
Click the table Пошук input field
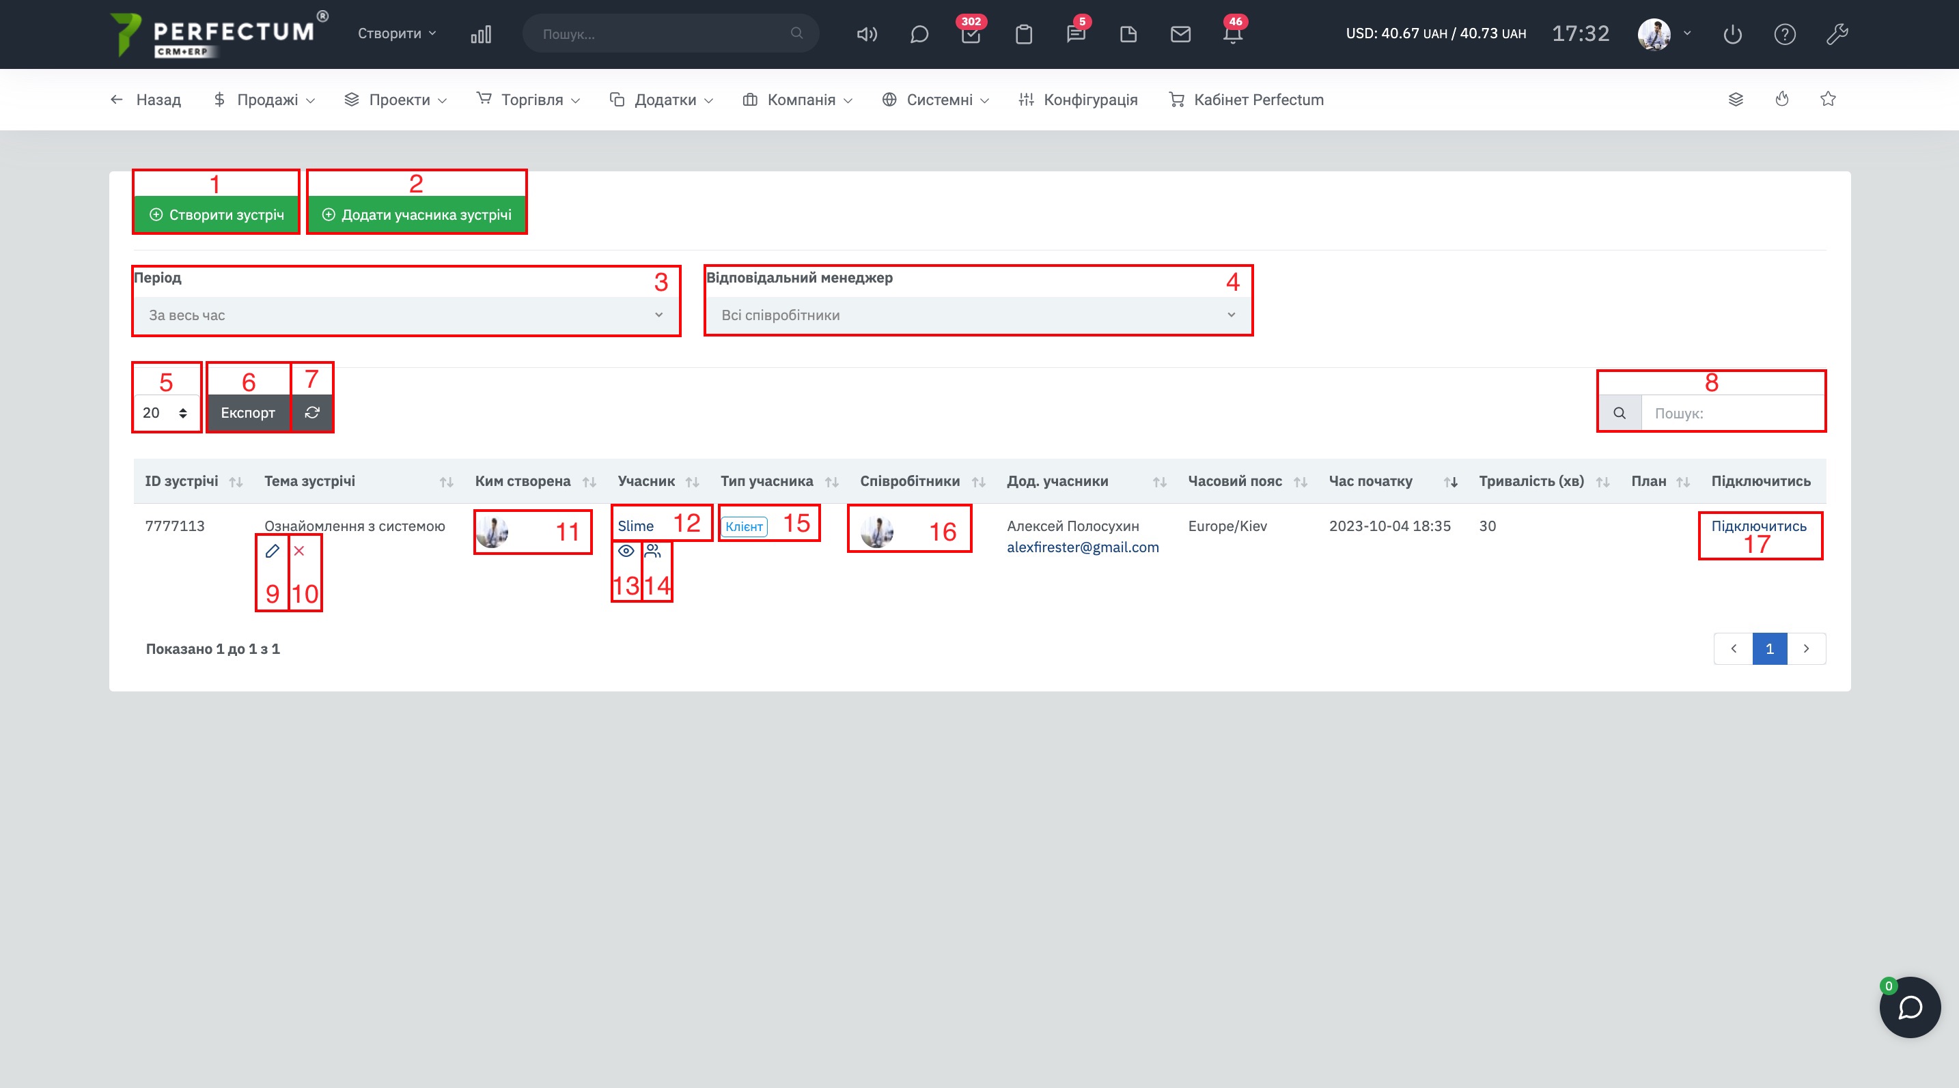point(1732,414)
